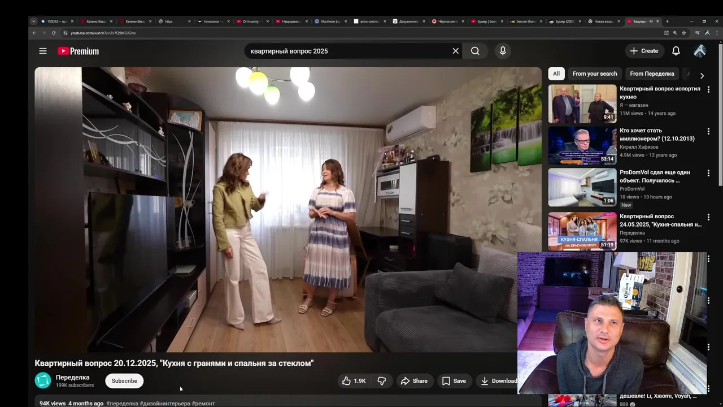The image size is (723, 407).
Task: Open the browser media control button
Action: coord(698,33)
